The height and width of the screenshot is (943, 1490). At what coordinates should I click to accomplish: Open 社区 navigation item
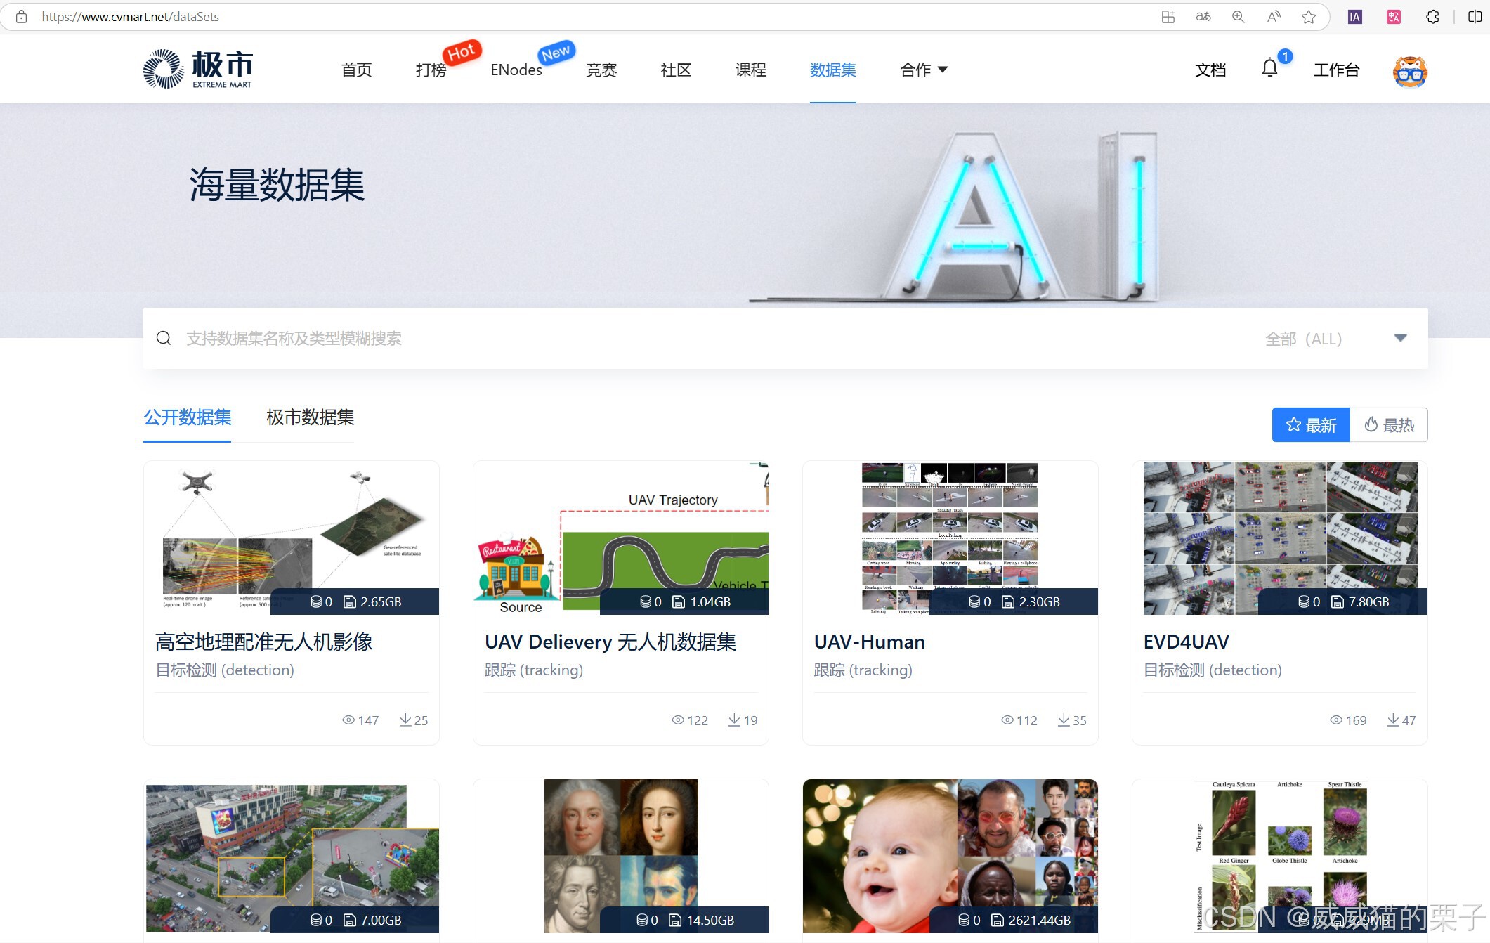(x=676, y=70)
